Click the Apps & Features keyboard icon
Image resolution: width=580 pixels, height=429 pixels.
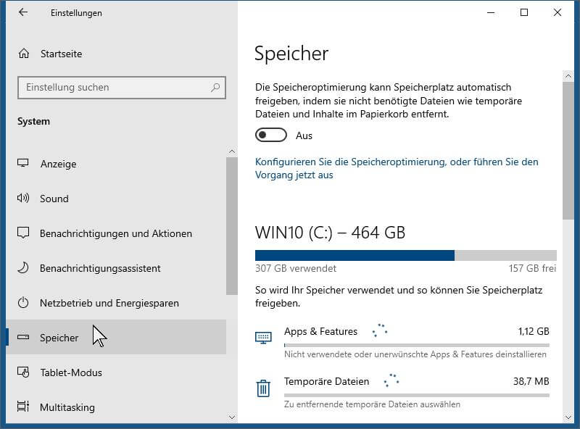pos(263,337)
